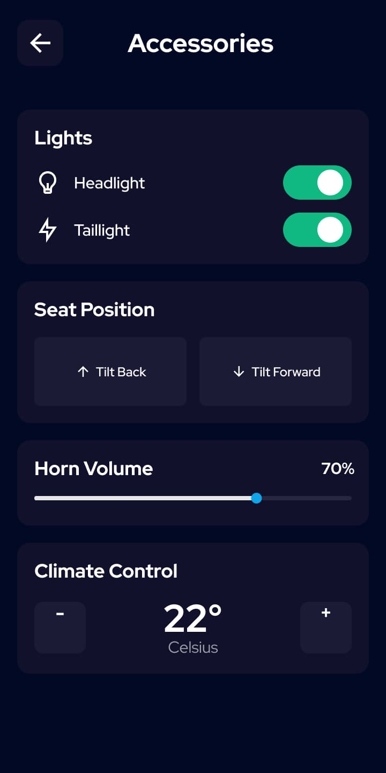Viewport: 386px width, 773px height.
Task: Click the Headlight bulb icon
Action: click(48, 183)
